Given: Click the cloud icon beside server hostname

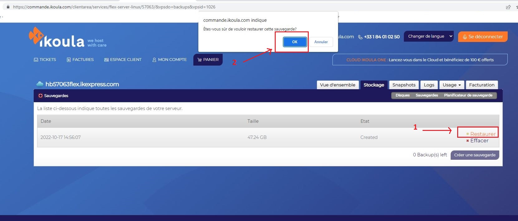Looking at the screenshot, I should [x=40, y=84].
